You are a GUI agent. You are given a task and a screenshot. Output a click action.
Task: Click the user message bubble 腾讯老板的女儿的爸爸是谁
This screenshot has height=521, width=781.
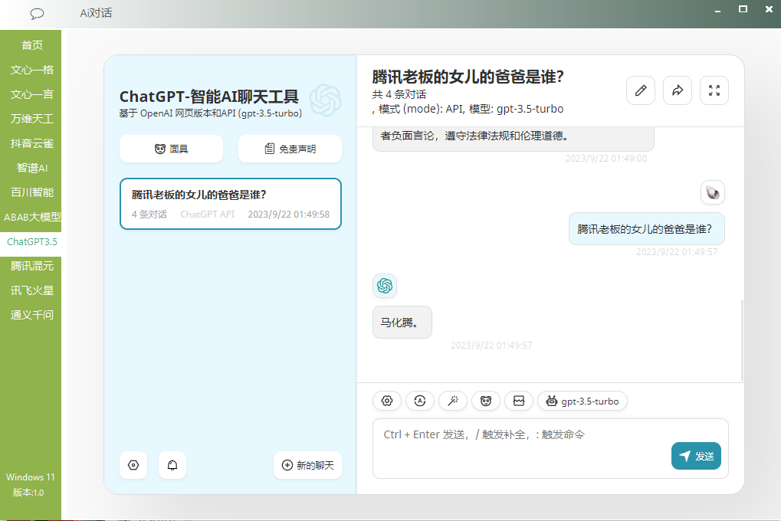(647, 229)
